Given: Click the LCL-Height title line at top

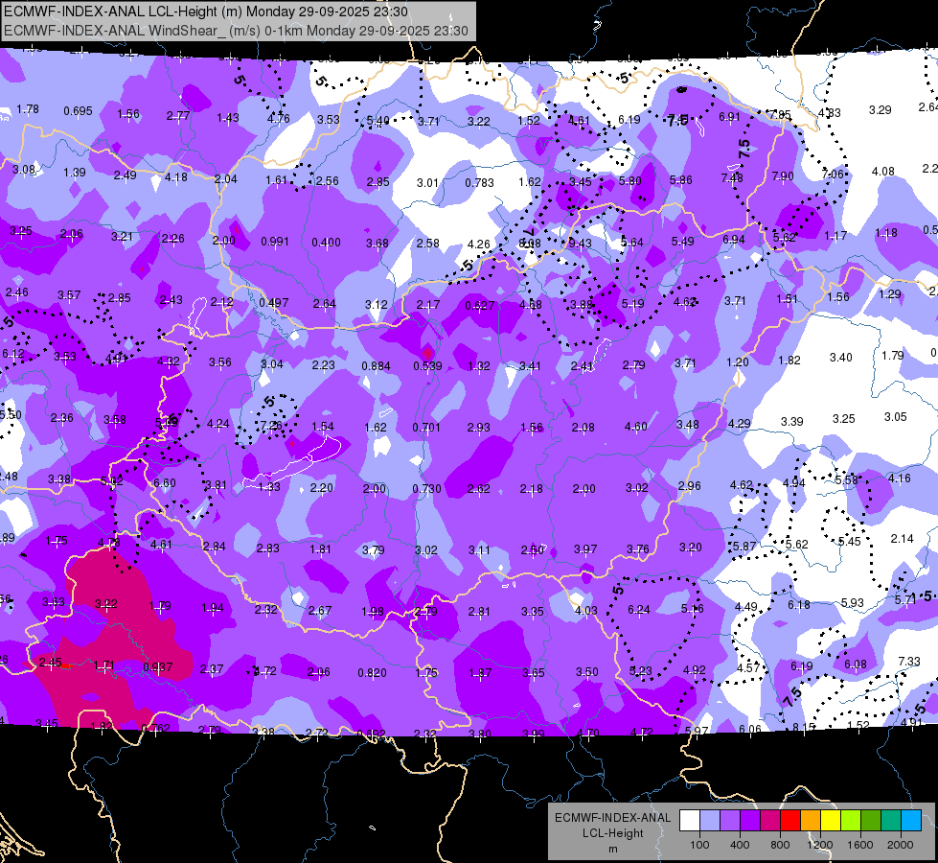Looking at the screenshot, I should tap(206, 12).
